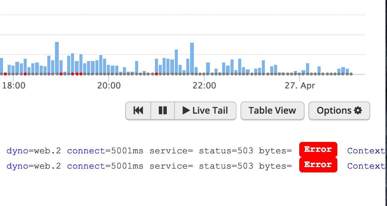Click the dyno field in first log row
387x206 pixels.
pos(17,151)
